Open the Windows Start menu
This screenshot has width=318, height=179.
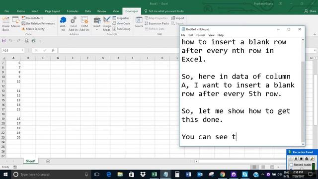pyautogui.click(x=5, y=175)
